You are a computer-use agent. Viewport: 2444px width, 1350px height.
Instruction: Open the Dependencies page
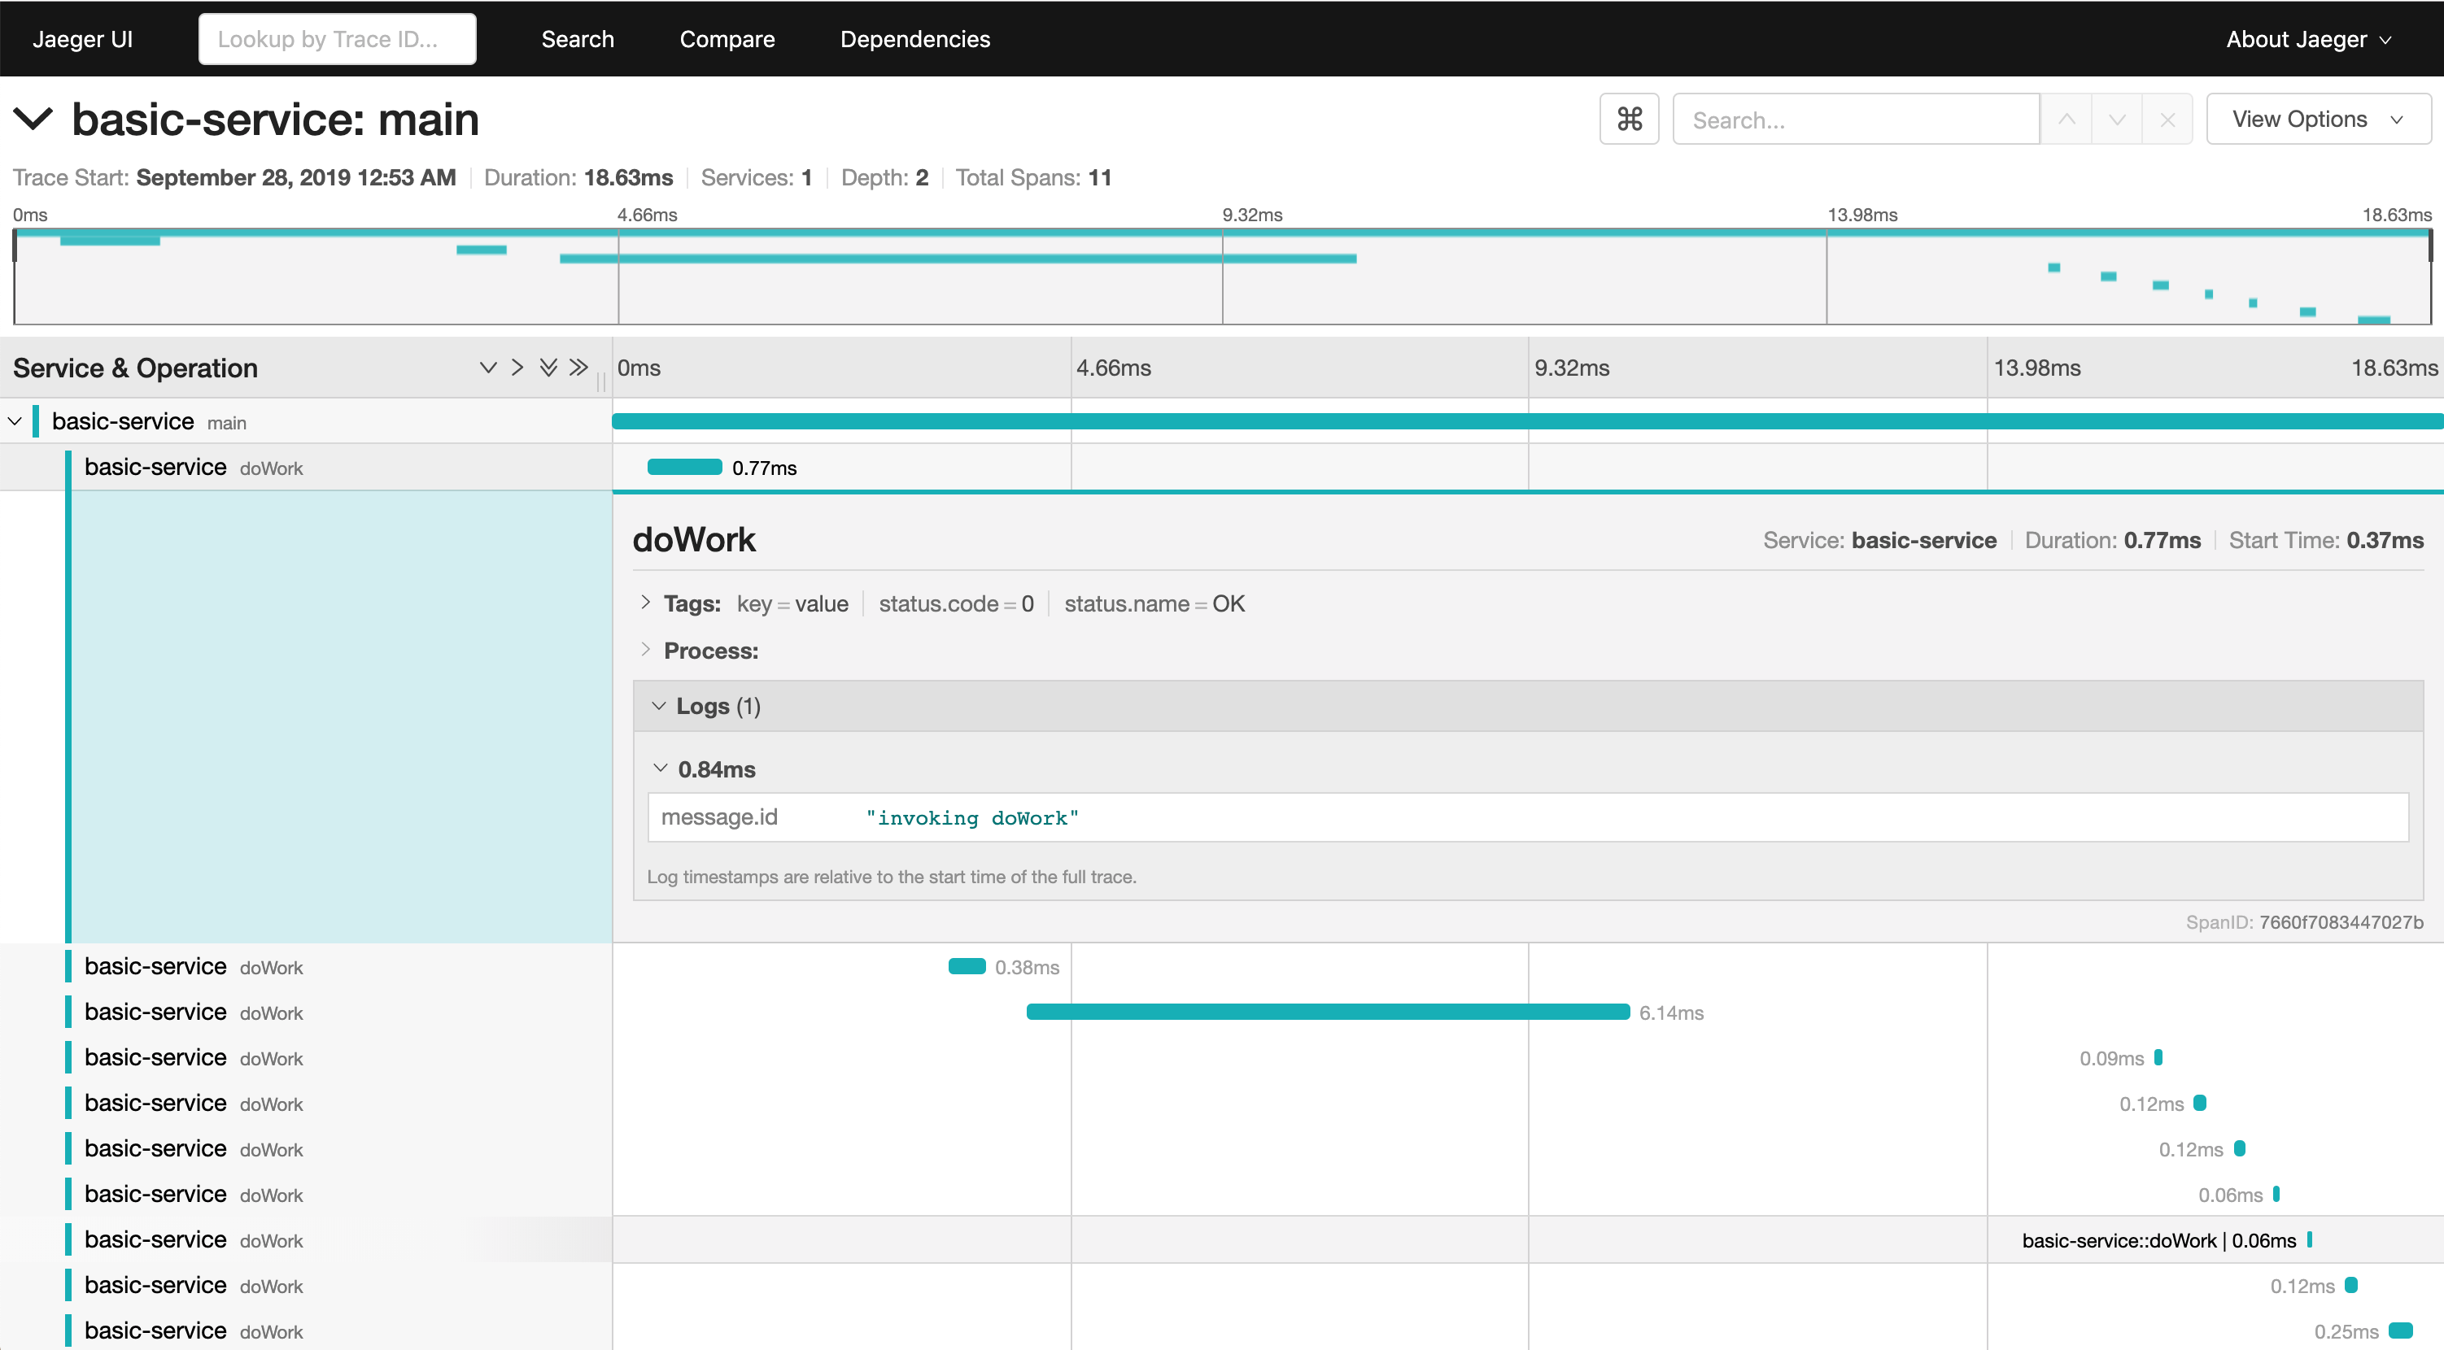pyautogui.click(x=914, y=39)
